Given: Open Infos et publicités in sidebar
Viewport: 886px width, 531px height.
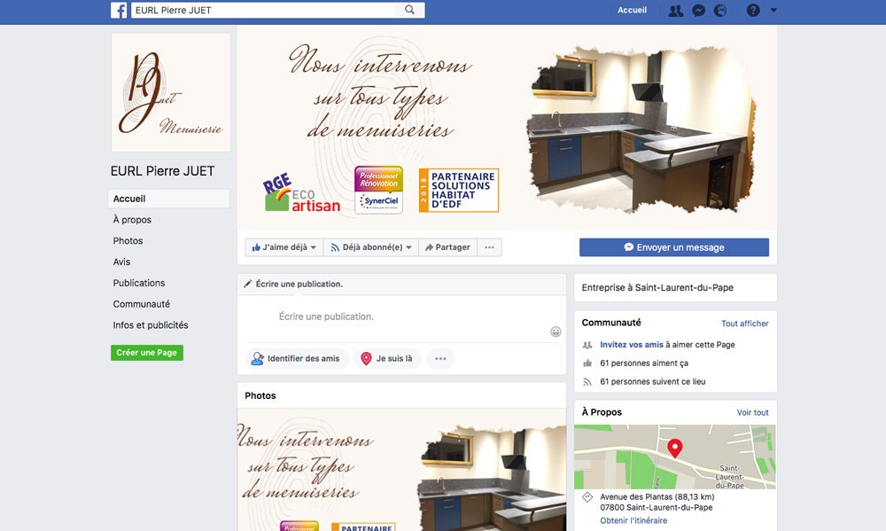Looking at the screenshot, I should pos(151,325).
